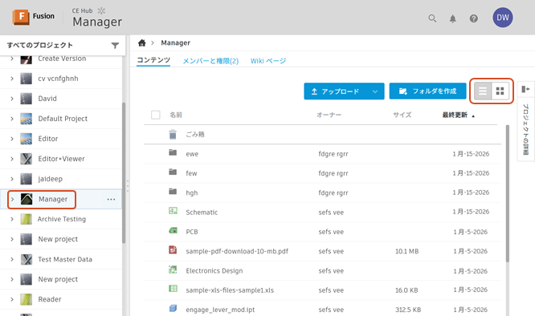Expand the Manager project tree
The height and width of the screenshot is (316, 535).
click(12, 199)
